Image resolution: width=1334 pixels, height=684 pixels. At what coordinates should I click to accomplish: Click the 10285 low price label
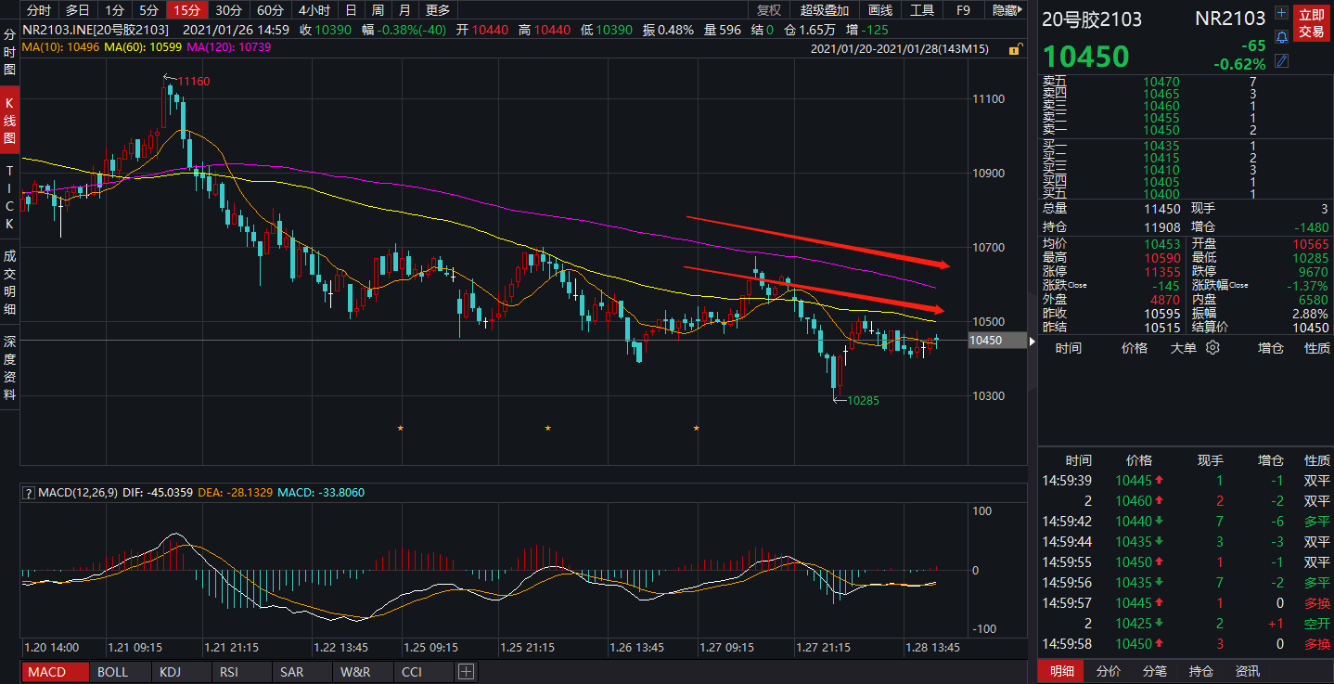[863, 401]
